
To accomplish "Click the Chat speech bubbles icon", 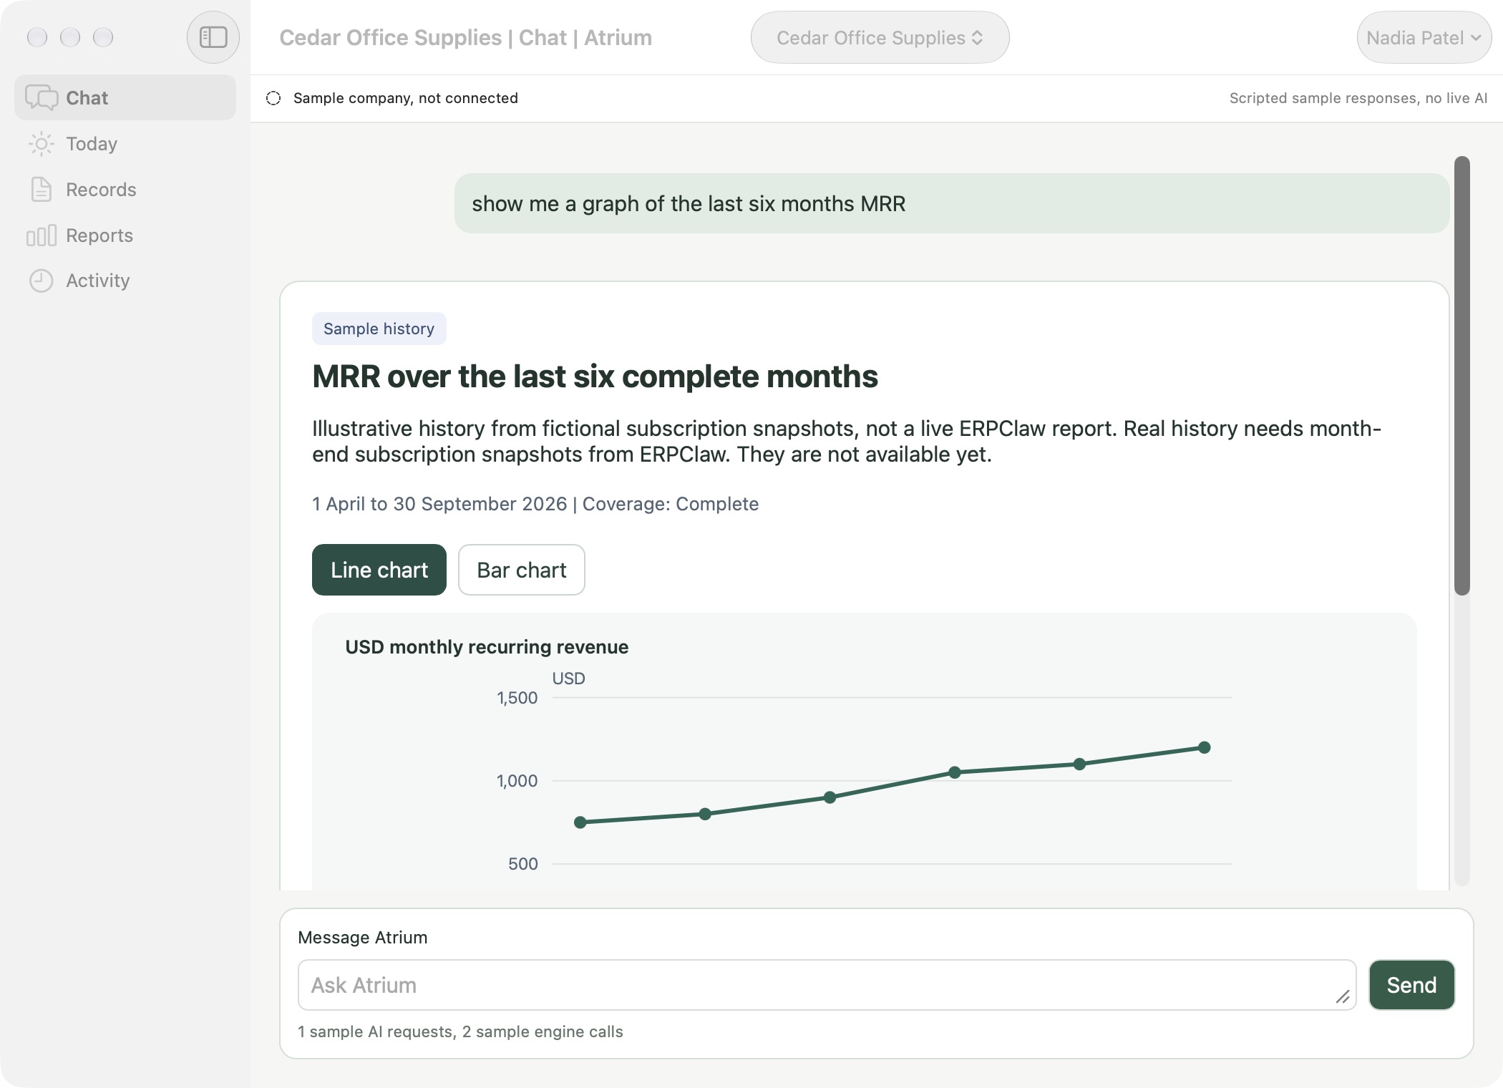I will 42,97.
